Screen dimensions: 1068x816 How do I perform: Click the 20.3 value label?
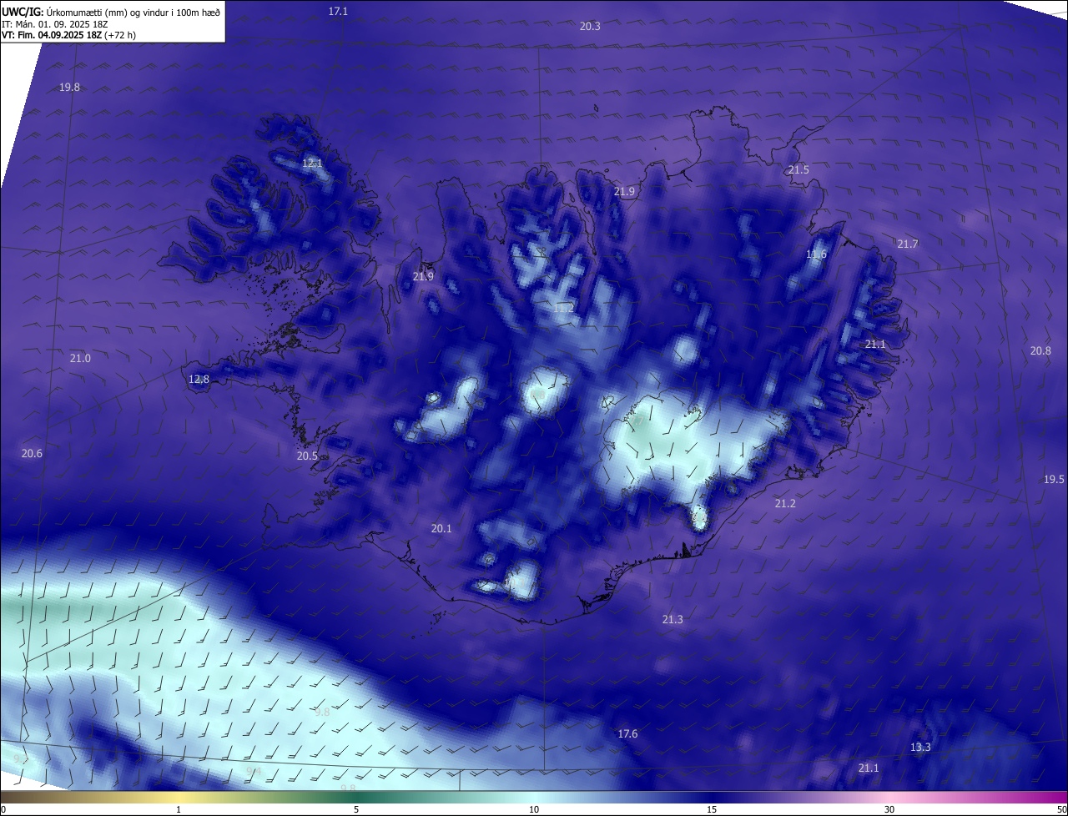590,27
